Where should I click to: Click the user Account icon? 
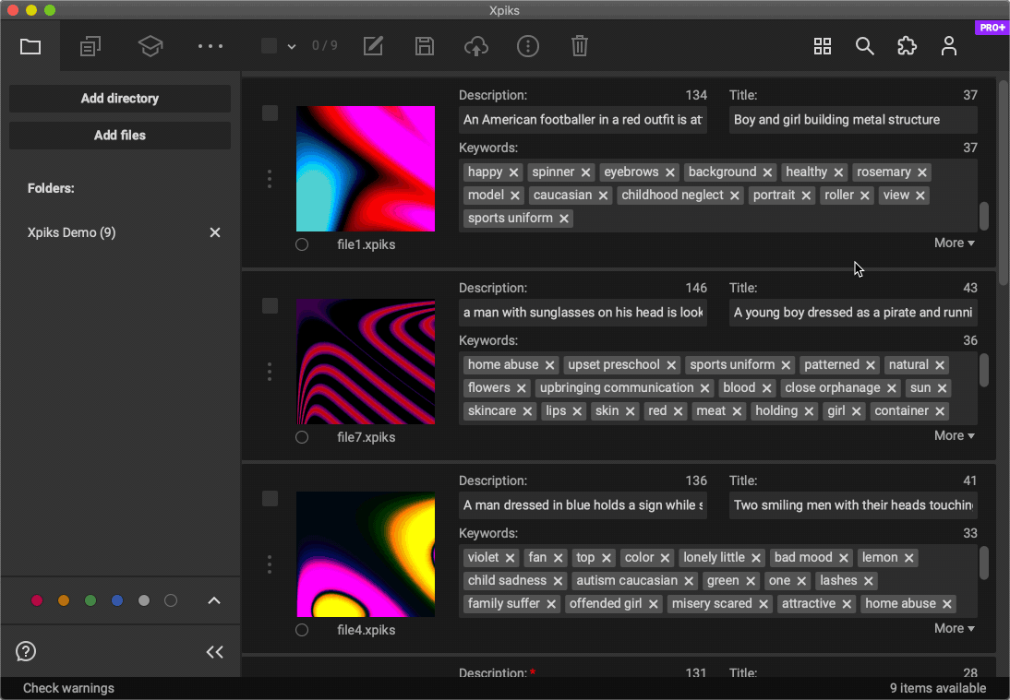pyautogui.click(x=949, y=46)
